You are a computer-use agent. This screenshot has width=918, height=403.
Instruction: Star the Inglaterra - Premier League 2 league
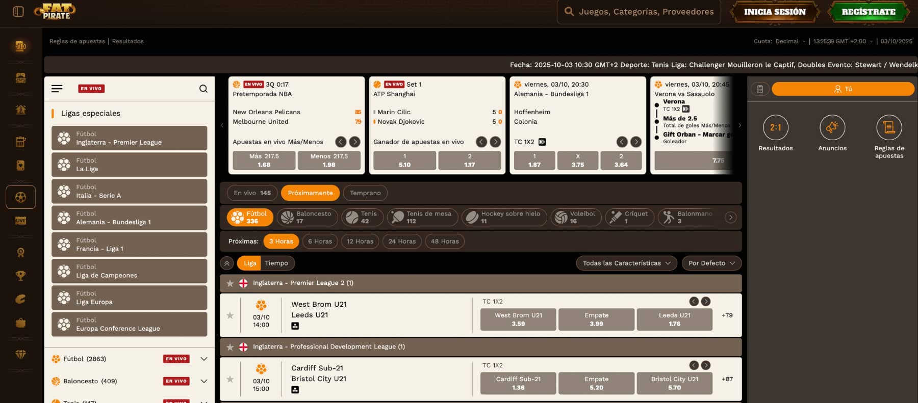230,283
